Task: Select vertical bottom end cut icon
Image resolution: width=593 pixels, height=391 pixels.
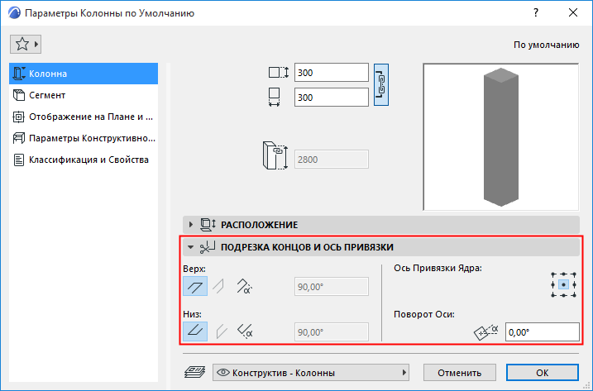Action: coord(222,331)
